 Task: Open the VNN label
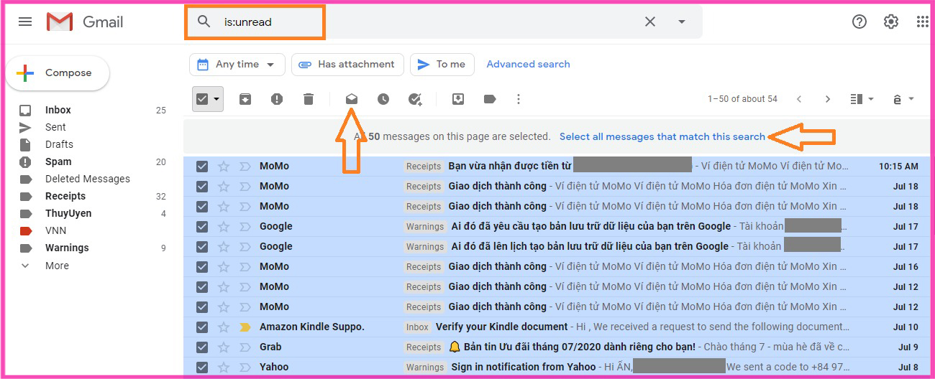[56, 230]
